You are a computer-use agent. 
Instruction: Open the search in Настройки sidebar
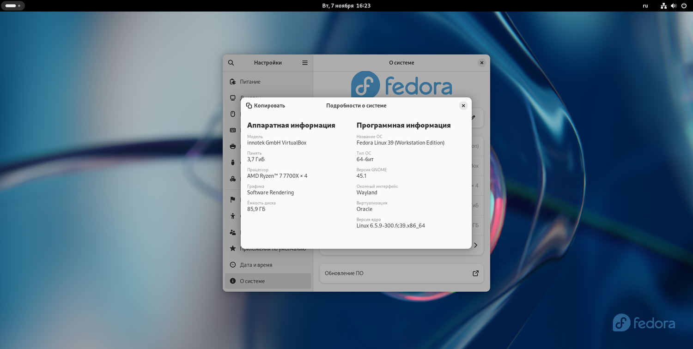coord(231,63)
